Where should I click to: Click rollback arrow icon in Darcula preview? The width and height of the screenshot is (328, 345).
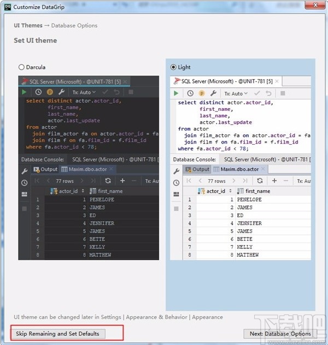(117, 92)
